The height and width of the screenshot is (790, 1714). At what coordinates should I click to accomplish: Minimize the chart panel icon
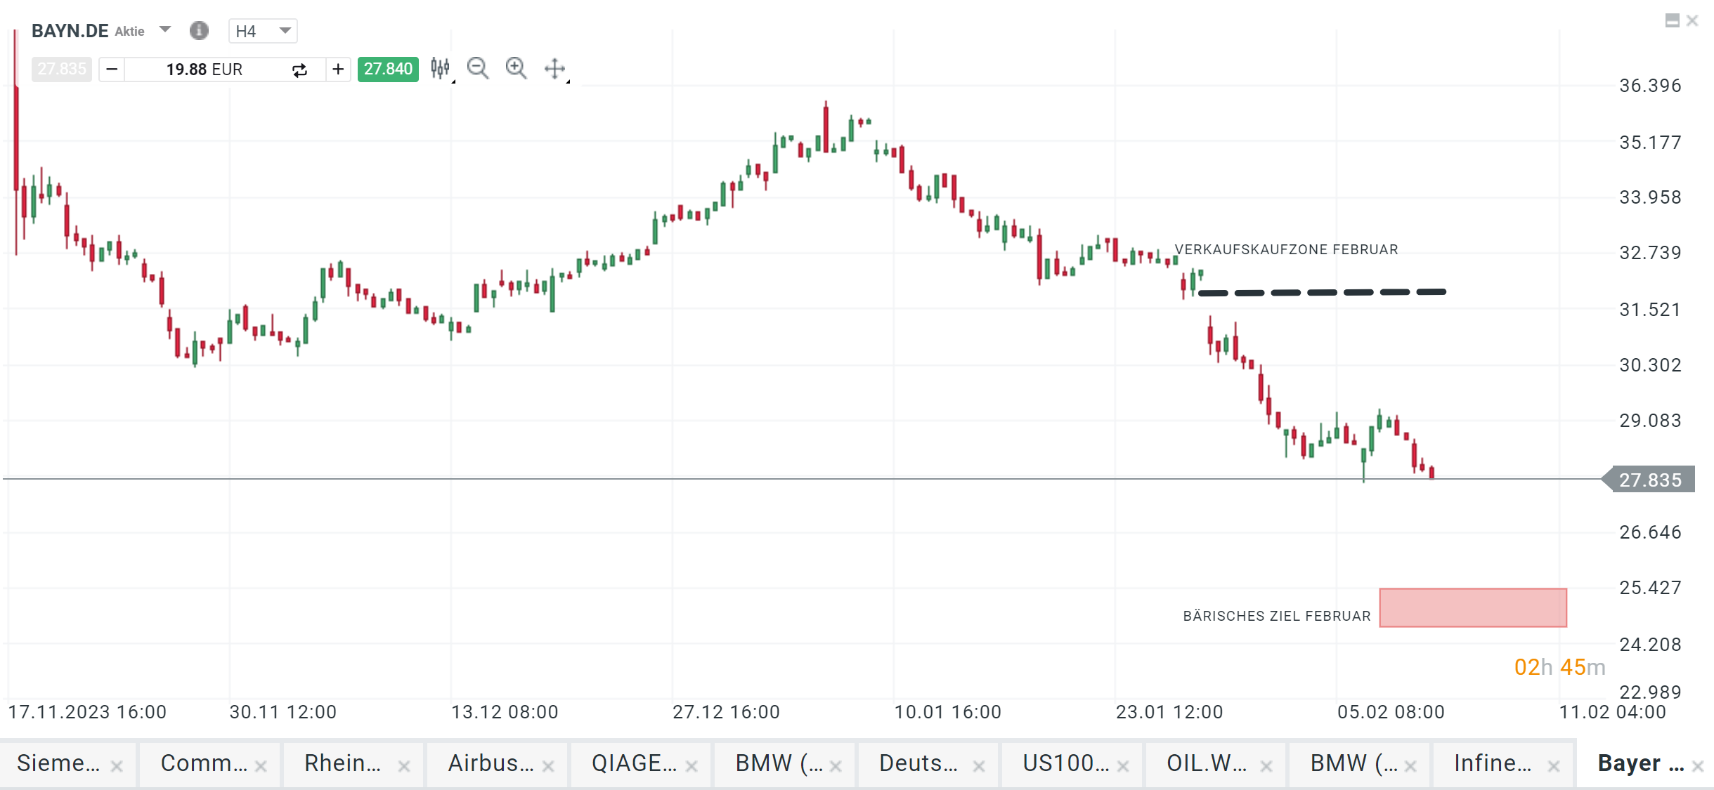click(x=1672, y=20)
